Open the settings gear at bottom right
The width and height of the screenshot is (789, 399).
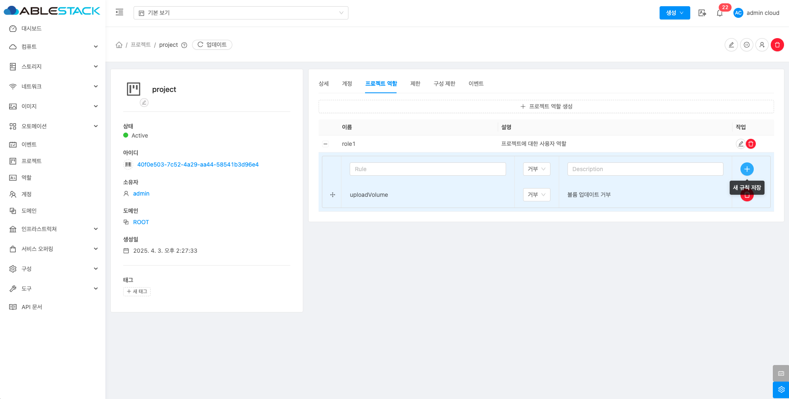[x=781, y=389]
